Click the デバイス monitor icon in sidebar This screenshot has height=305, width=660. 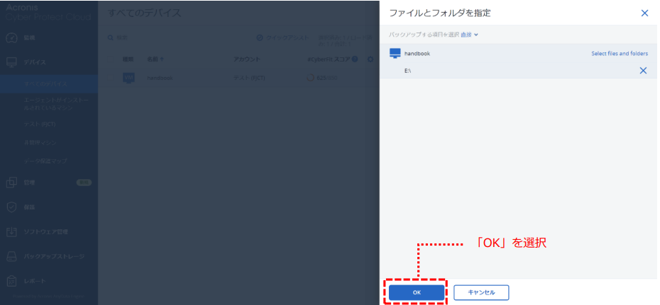11,62
